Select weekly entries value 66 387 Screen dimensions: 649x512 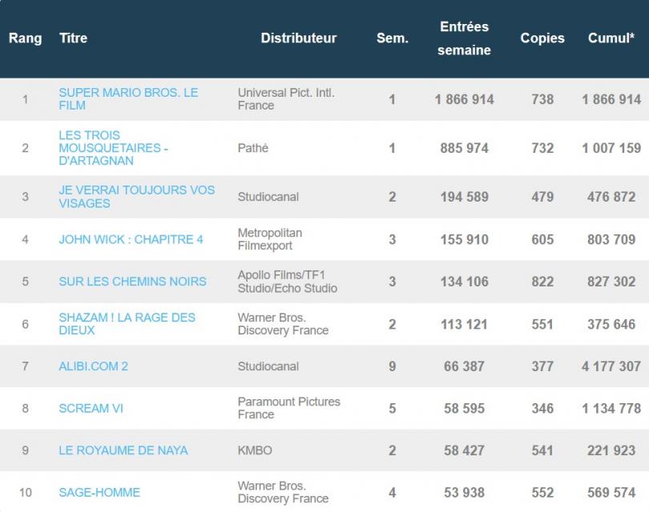coord(465,366)
